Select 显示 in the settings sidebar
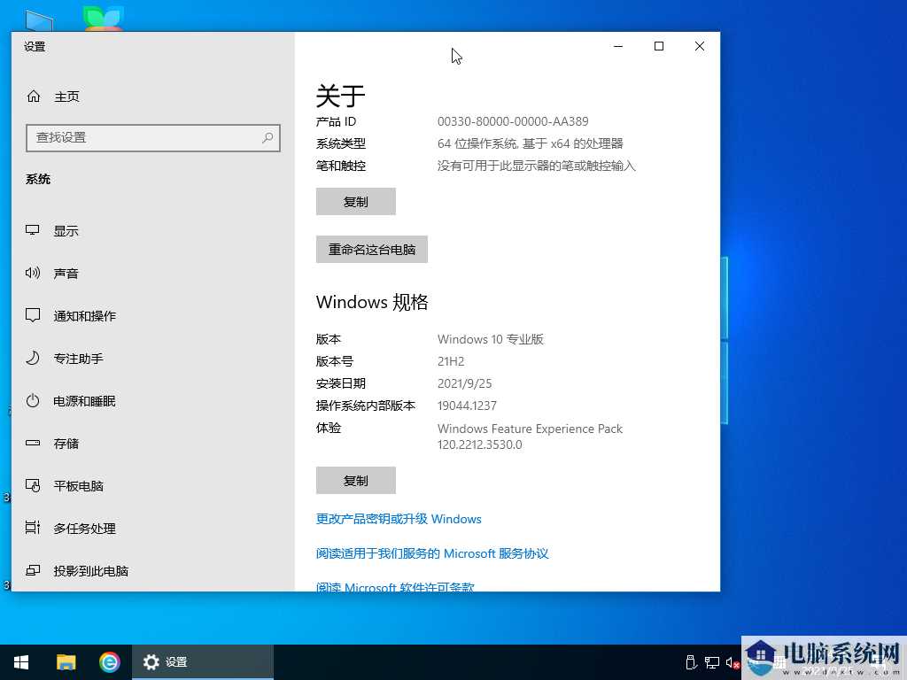This screenshot has width=907, height=680. tap(152, 231)
